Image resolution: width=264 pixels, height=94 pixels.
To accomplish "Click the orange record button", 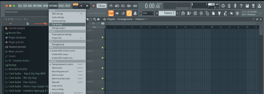I will coord(93,6).
